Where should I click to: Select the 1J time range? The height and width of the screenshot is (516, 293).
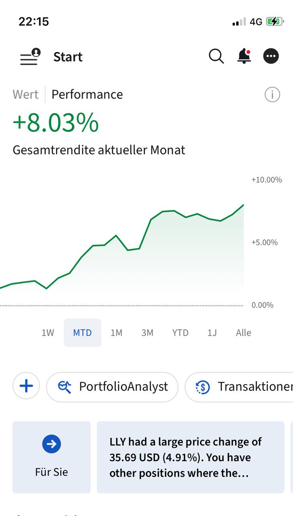[212, 333]
